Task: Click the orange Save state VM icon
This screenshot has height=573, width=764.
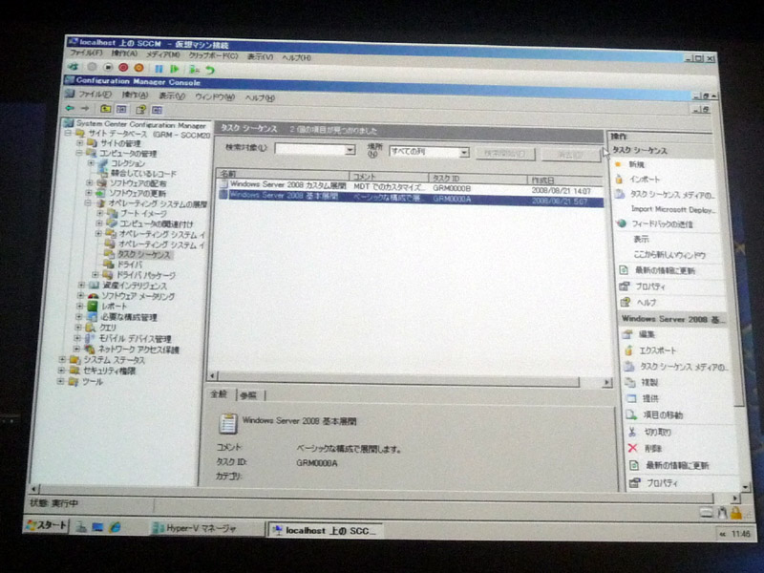Action: pos(138,68)
